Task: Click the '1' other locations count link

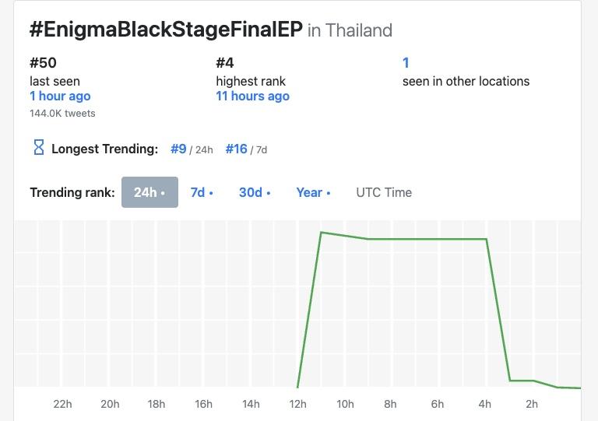Action: click(x=406, y=63)
